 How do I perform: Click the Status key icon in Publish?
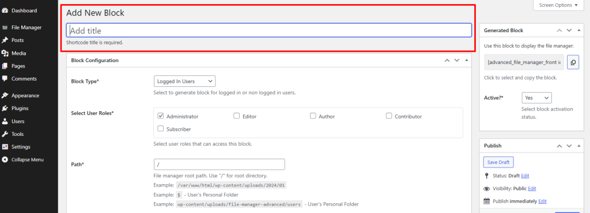click(486, 176)
